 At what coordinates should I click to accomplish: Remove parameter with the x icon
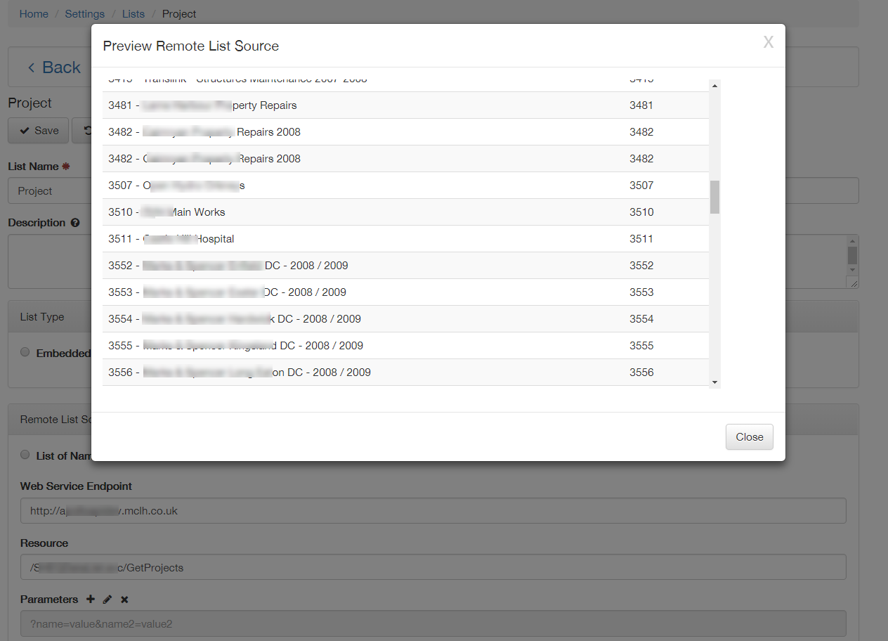tap(124, 600)
